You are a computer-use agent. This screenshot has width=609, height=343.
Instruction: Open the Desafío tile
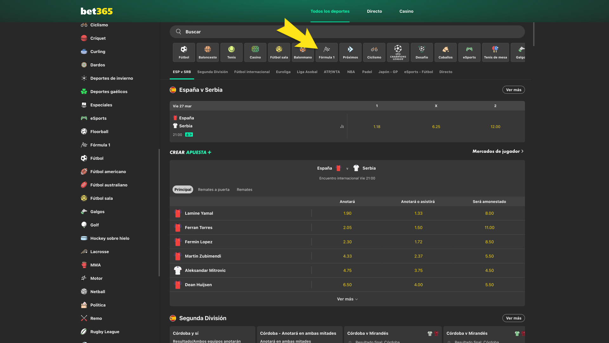point(422,52)
